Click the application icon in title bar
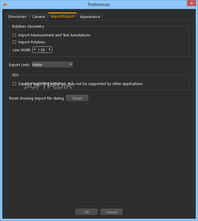This screenshot has height=221, width=198. 5,4
